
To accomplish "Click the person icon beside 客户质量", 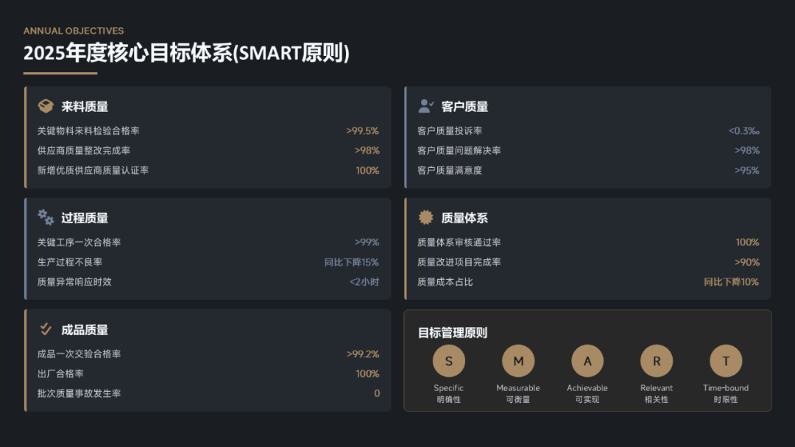I will click(425, 106).
